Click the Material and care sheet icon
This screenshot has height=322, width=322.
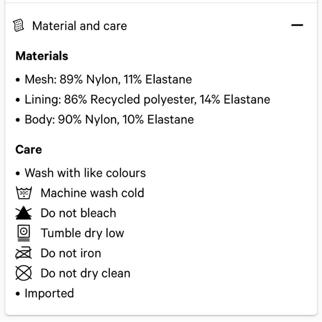(19, 25)
